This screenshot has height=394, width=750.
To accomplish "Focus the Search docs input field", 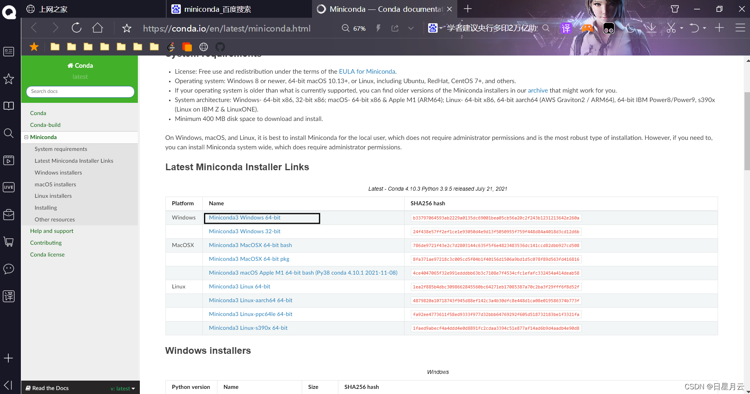I will 80,91.
